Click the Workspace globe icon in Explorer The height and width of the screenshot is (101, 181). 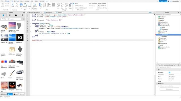(x=159, y=17)
